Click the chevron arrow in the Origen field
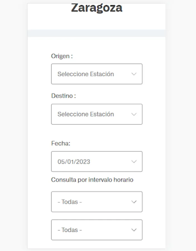196x251 pixels. pos(134,74)
